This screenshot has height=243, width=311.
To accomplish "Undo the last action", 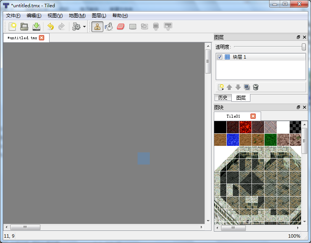I will [x=51, y=26].
